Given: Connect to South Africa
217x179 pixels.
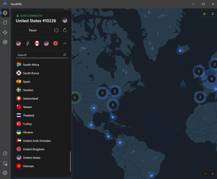Looking at the screenshot, I should coord(42,65).
